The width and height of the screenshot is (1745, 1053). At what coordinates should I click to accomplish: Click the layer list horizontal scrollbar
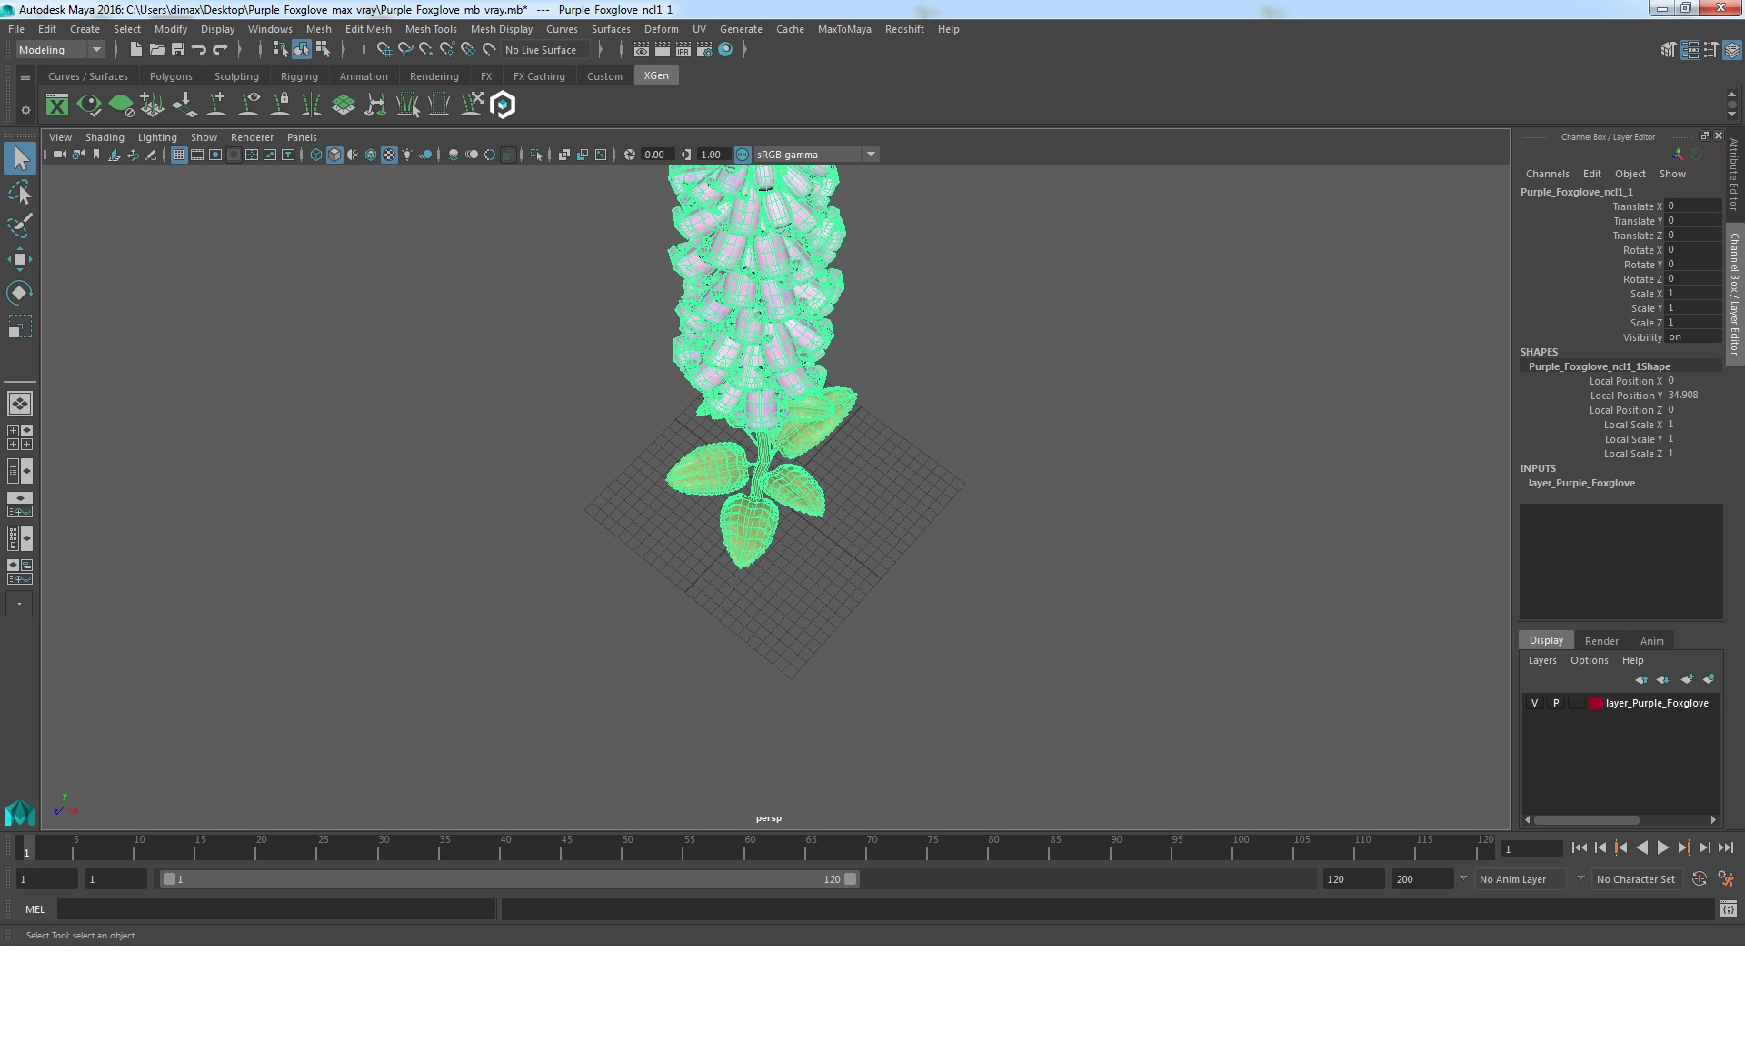(1586, 819)
